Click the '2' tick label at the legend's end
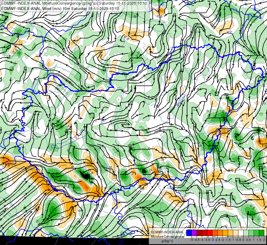The width and height of the screenshot is (267, 245). point(264,240)
